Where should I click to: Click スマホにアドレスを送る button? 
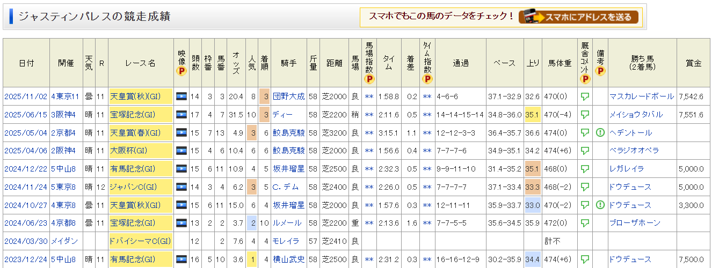[578, 17]
